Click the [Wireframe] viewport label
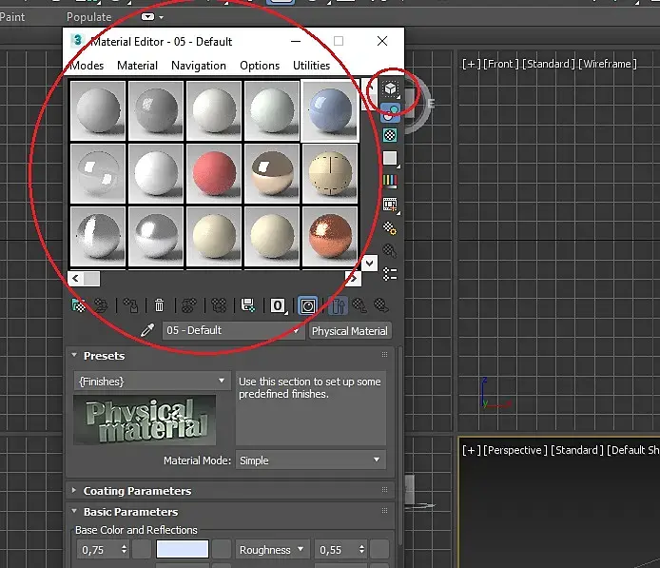Image resolution: width=660 pixels, height=568 pixels. pos(608,64)
